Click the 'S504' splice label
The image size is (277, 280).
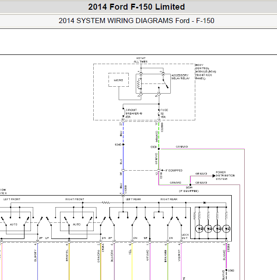[x=189, y=187]
